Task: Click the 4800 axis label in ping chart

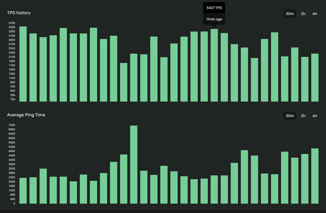Action: point(12,151)
